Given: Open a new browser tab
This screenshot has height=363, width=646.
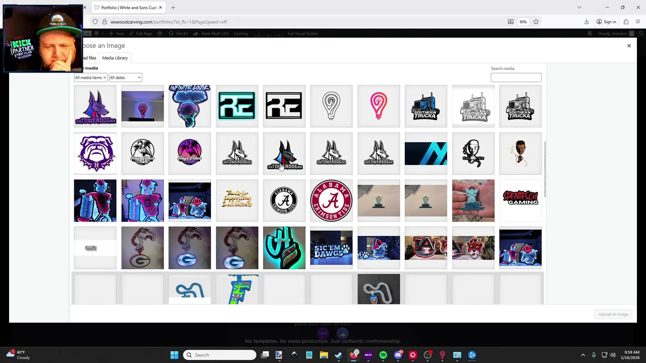Looking at the screenshot, I should [173, 8].
